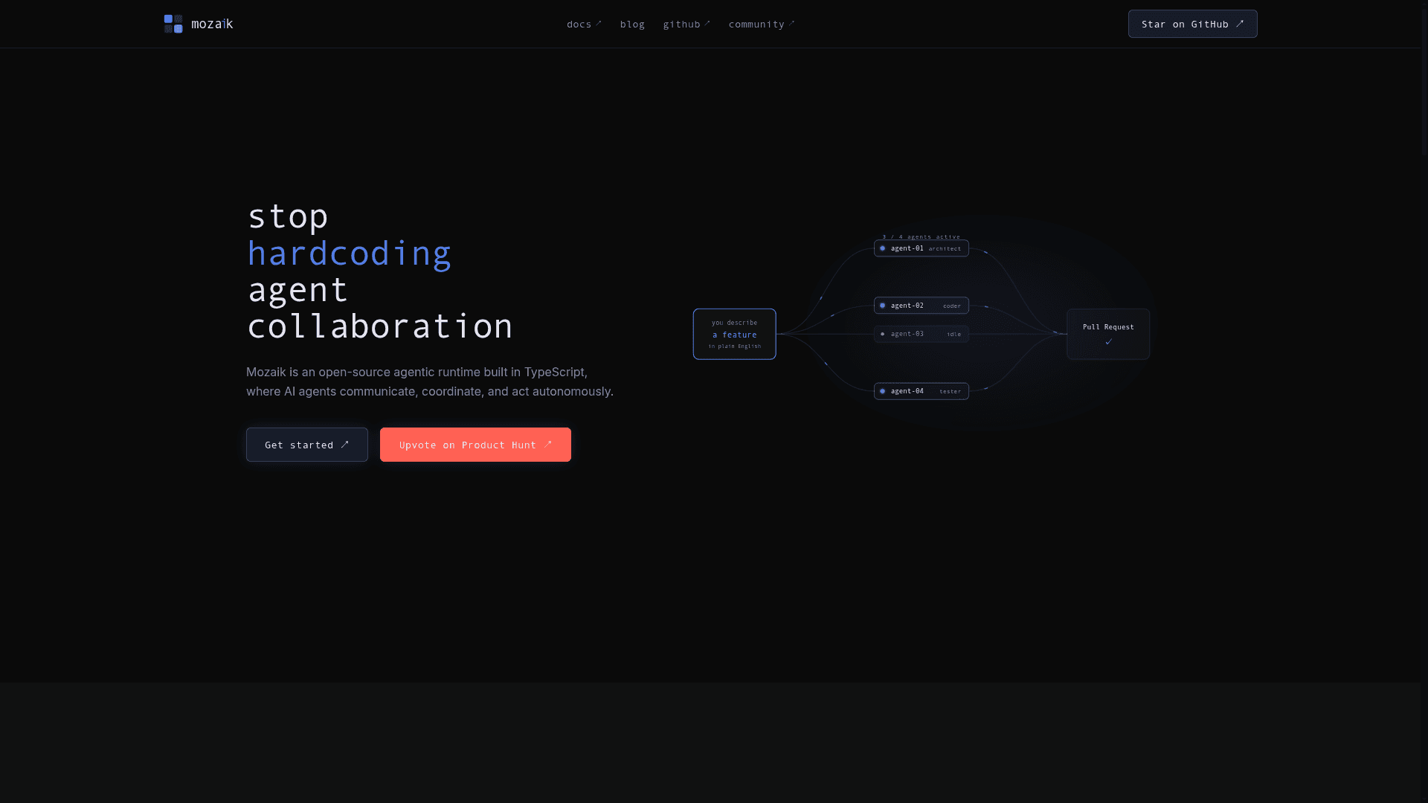Click the arrow icon in Product Hunt button

click(x=548, y=444)
